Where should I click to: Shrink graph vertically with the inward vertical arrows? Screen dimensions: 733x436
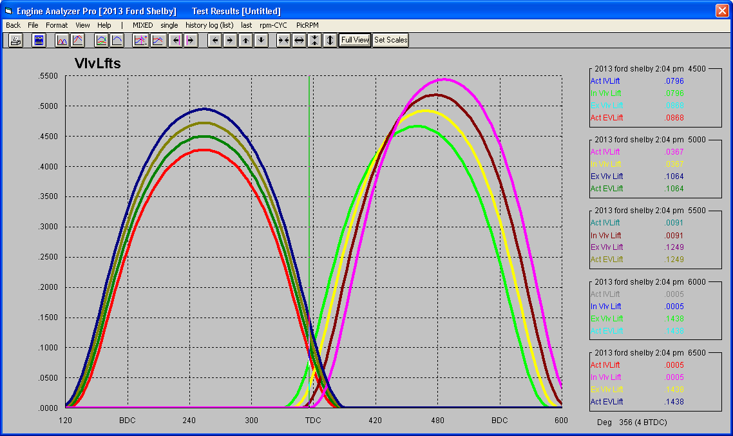(314, 40)
